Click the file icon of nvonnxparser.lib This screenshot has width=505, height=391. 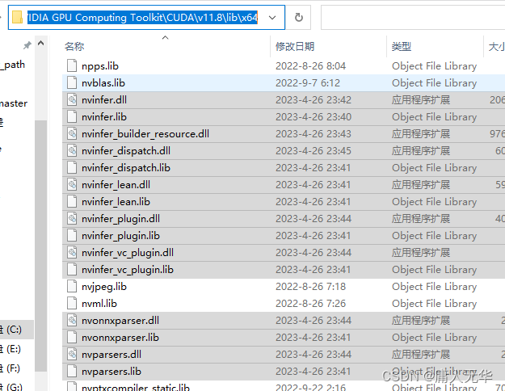coord(72,337)
